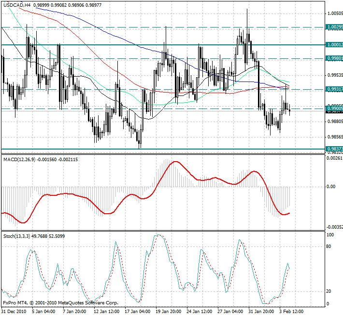Click the MACD scale value -0.00352
Viewport: 343px width, 315px height.
334,227
